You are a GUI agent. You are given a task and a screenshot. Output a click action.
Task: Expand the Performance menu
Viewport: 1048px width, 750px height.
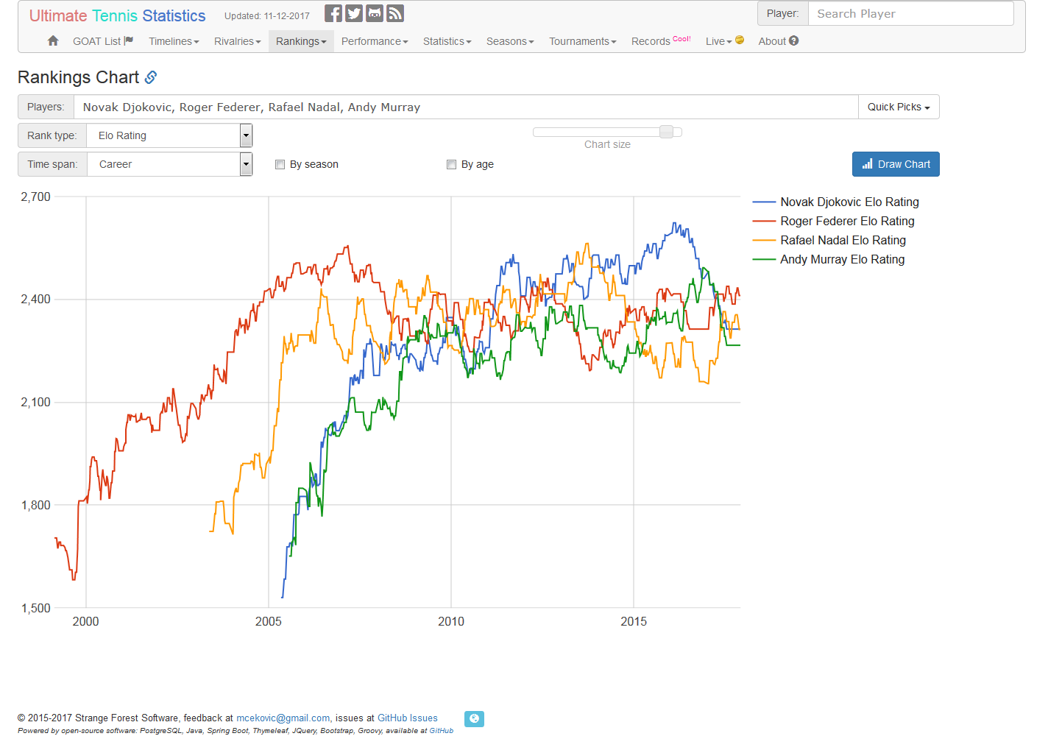(375, 41)
